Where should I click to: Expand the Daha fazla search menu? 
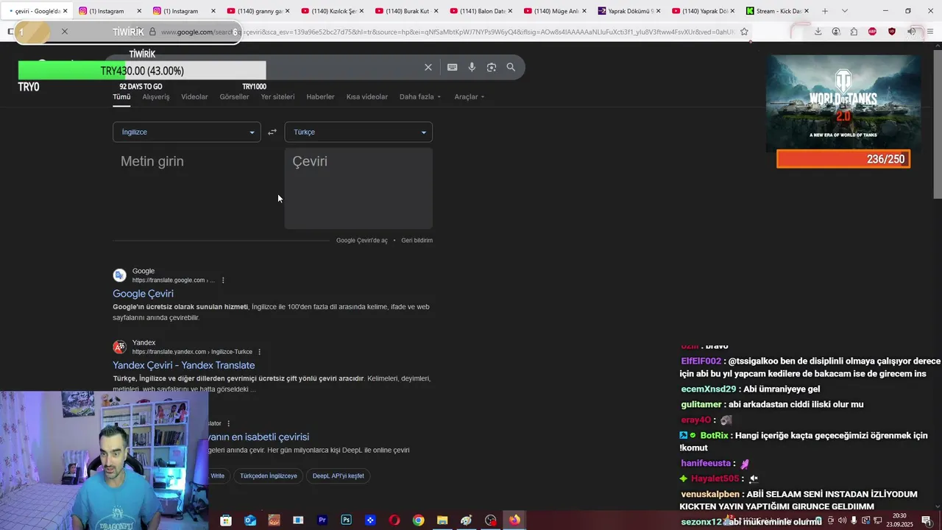coord(420,96)
